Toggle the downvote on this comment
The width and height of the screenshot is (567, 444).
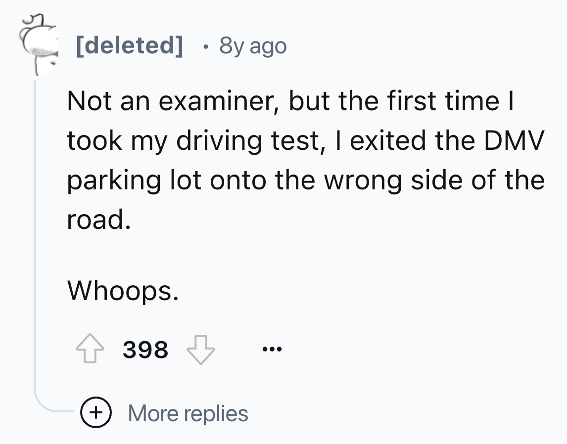(200, 350)
